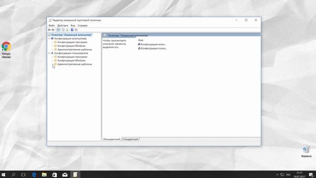Expand Конфигурация программ under Конфигурация компьютера
316x178 pixels.
tap(52, 42)
